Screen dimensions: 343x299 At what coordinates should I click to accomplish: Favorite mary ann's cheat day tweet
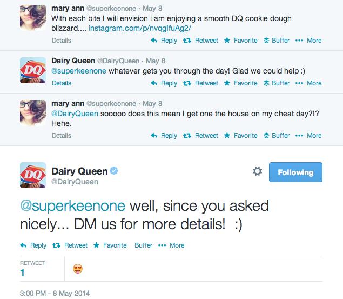(x=241, y=136)
